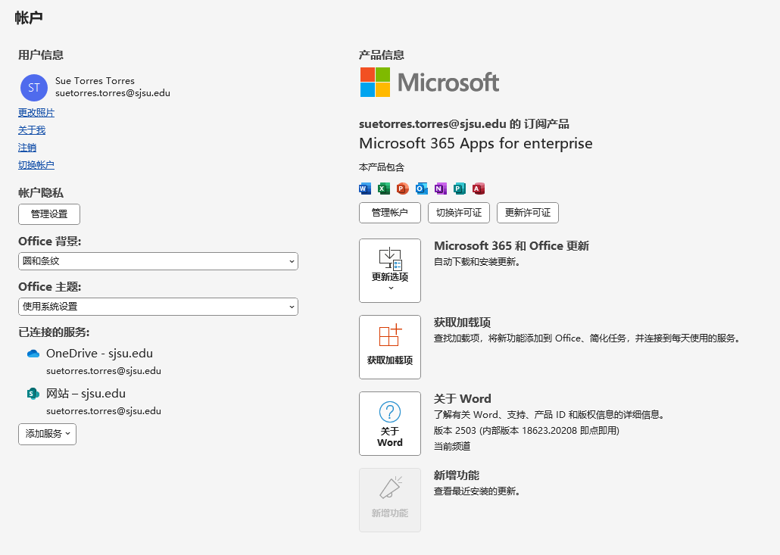Viewport: 780px width, 555px height.
Task: Click the 网站 – sjsu.edu service entry
Action: (x=86, y=394)
